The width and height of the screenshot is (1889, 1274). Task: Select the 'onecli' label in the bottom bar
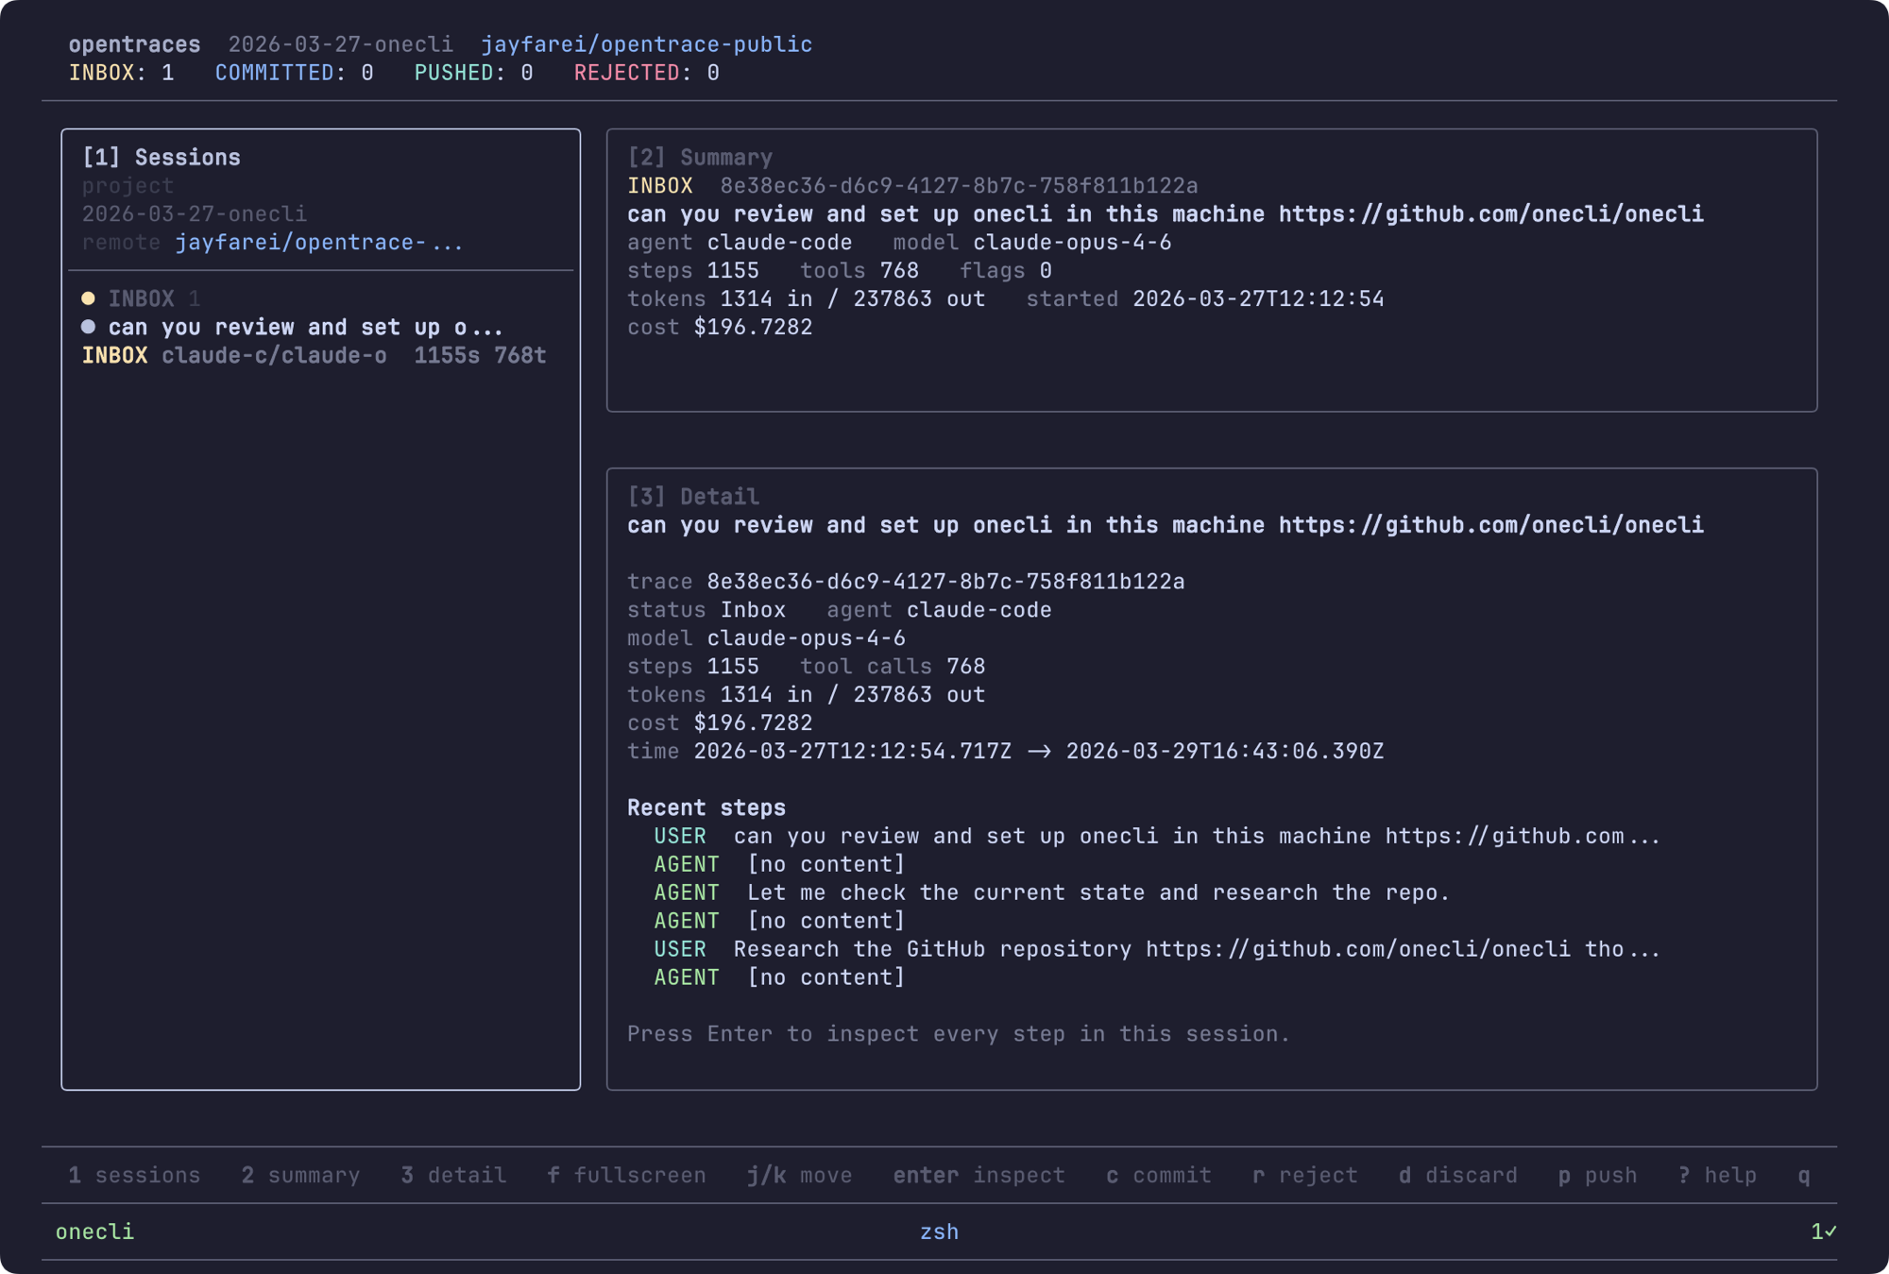point(95,1231)
